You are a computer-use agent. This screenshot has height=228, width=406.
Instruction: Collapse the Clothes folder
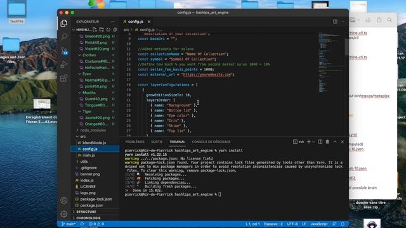pos(89,55)
